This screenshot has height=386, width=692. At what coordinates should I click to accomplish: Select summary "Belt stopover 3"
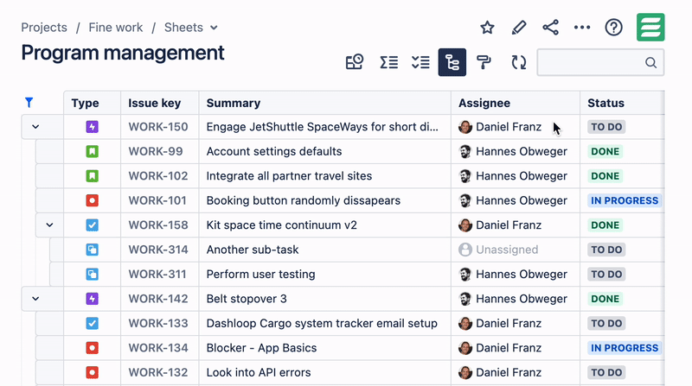[247, 299]
